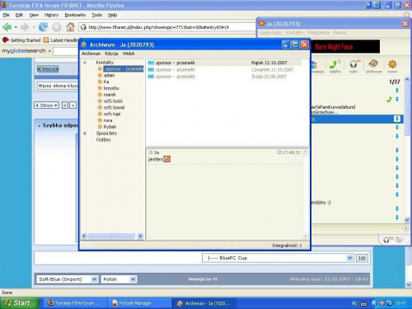Open the Kontakty menu in Gadu-Gadu window
This screenshot has height=309, width=412.
coord(294,32)
